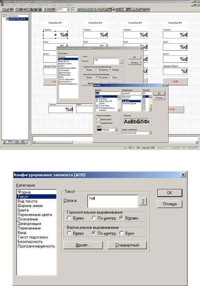Image resolution: width=200 pixels, height=286 pixels.
Task: Select the Rectangle drawing tool
Action: point(79,9)
